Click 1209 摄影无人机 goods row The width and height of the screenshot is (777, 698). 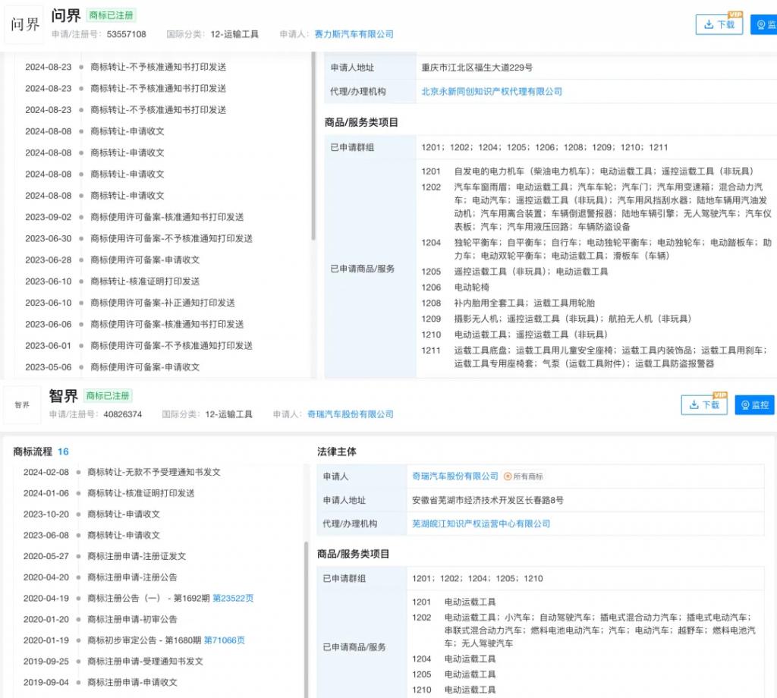(556, 319)
